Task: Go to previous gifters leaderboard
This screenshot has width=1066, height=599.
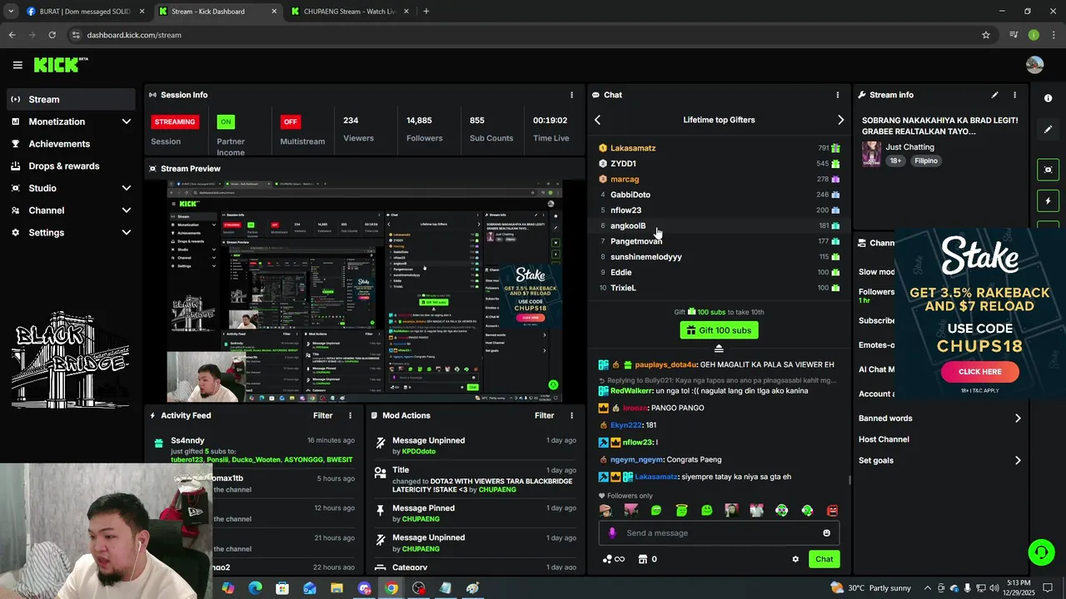Action: coord(597,120)
